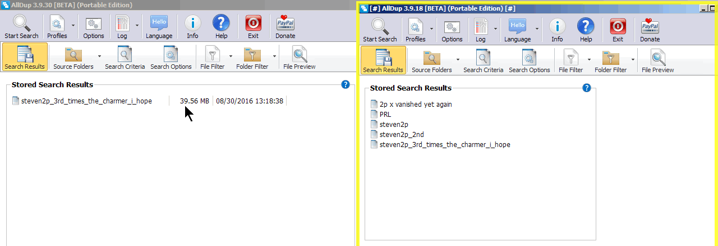Image resolution: width=718 pixels, height=246 pixels.
Task: Click Stored Search Results help icon in 3.9.18 window
Action: (587, 88)
